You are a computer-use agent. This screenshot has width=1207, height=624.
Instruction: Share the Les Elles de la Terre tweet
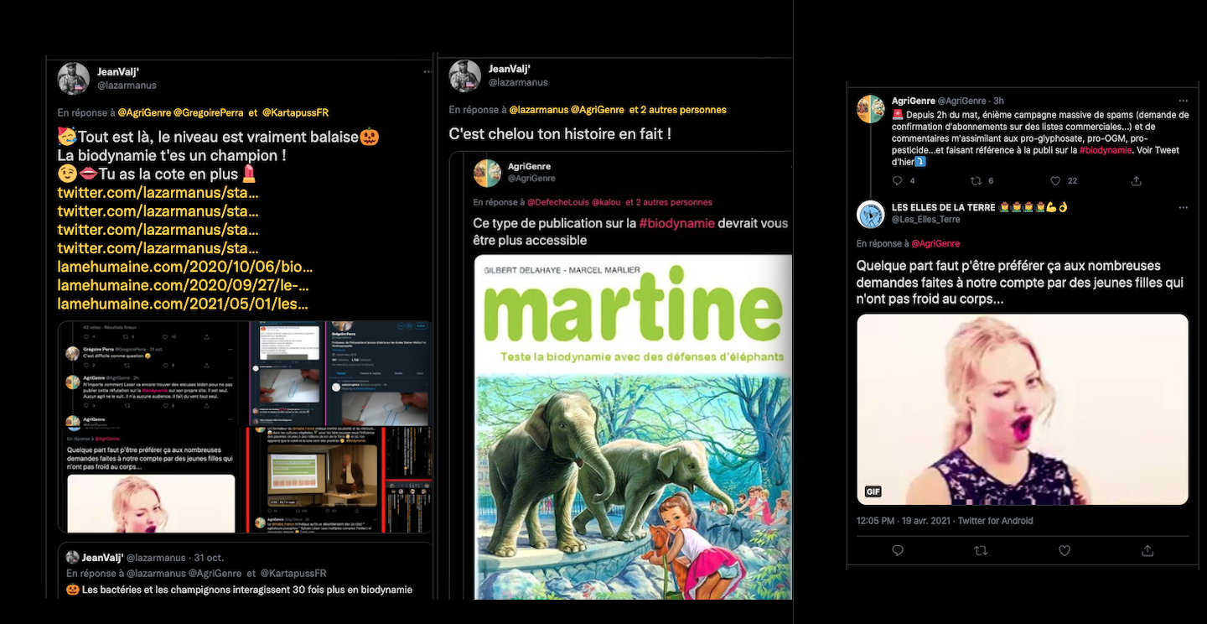(1147, 551)
